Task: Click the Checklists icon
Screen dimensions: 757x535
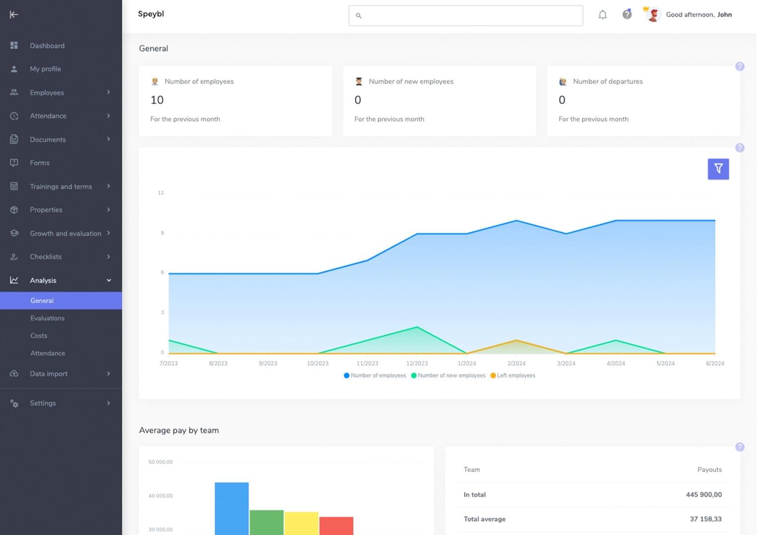Action: [14, 257]
